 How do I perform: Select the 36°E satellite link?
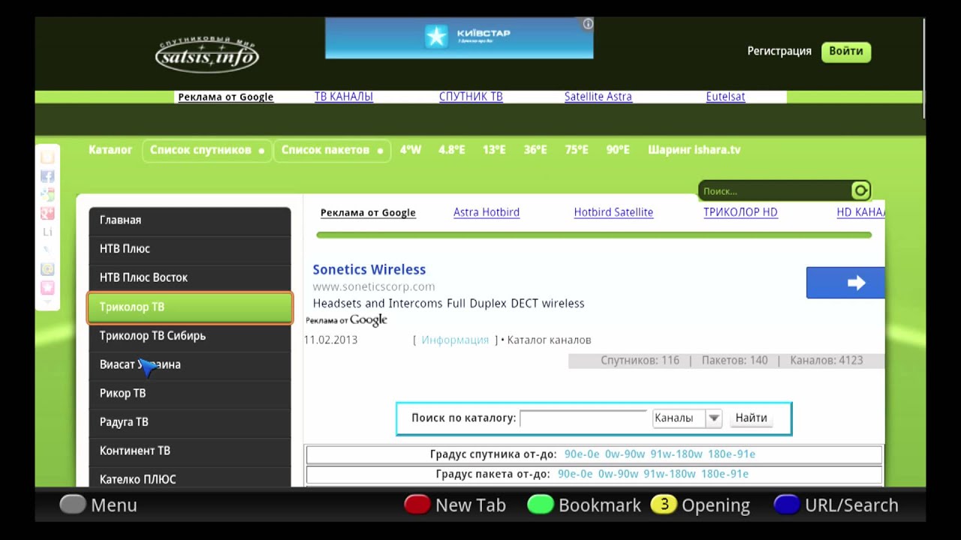535,150
